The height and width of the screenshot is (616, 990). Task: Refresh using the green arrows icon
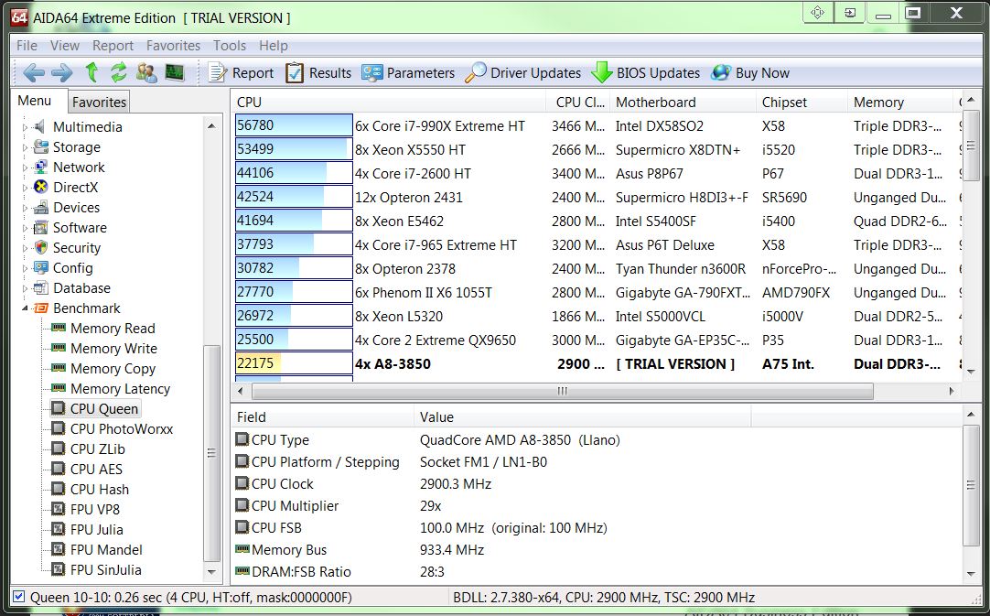click(x=118, y=72)
